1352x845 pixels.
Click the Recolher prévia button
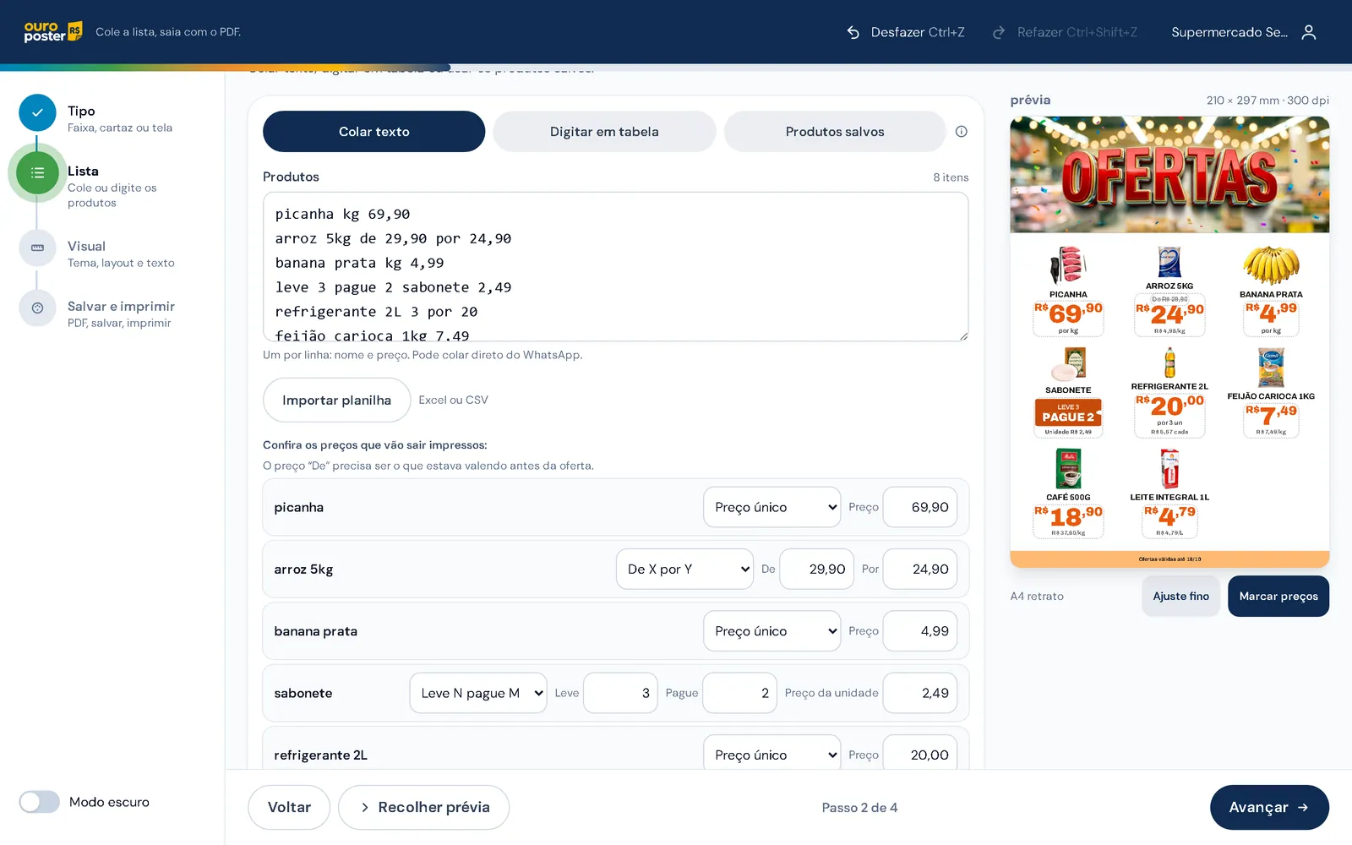[423, 808]
